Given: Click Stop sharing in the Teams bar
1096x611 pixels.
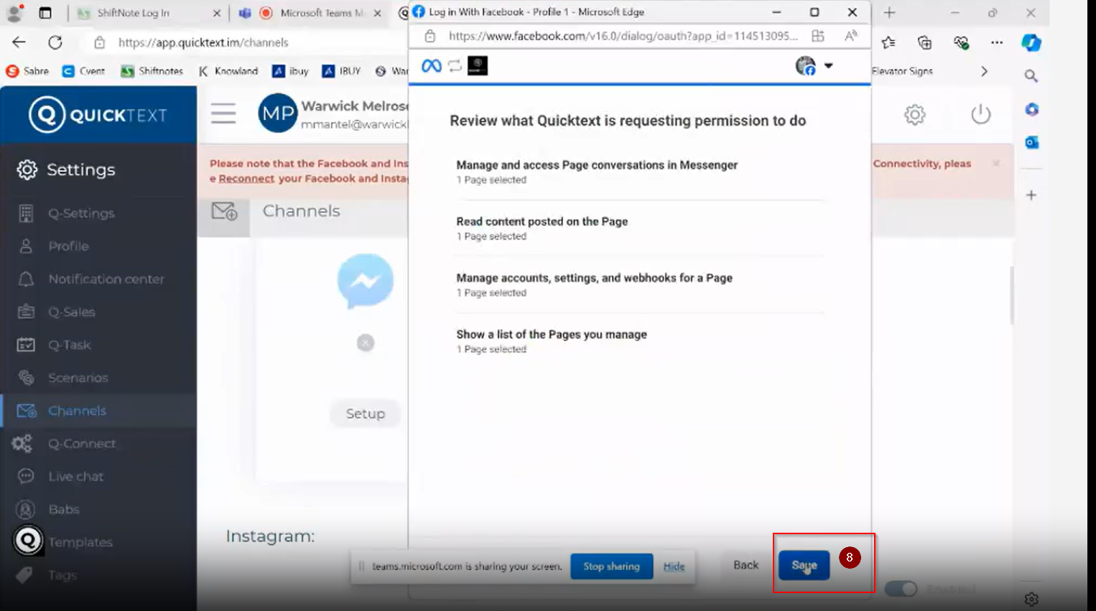Looking at the screenshot, I should [611, 566].
